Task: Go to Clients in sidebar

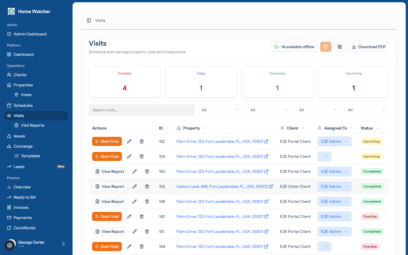Action: pos(36,75)
